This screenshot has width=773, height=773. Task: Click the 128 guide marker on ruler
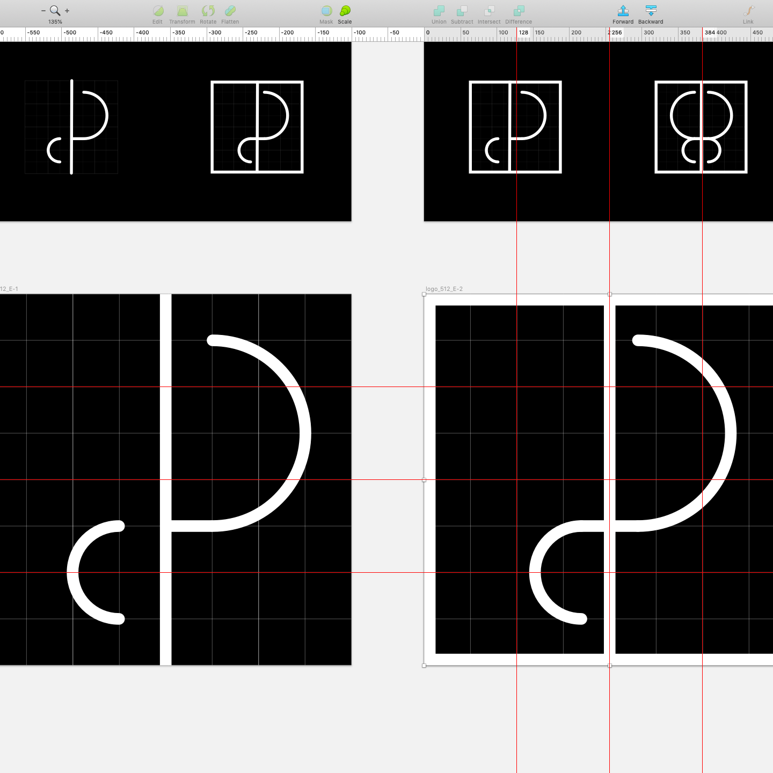click(x=523, y=33)
